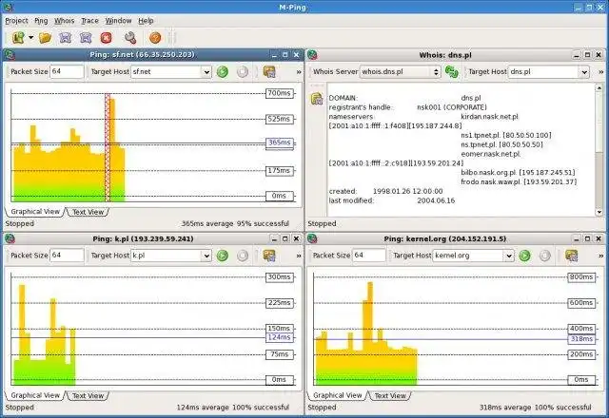
Task: Open the arrow dropdown beside New project icon
Action: [30, 38]
